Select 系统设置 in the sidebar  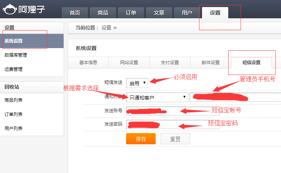13,41
